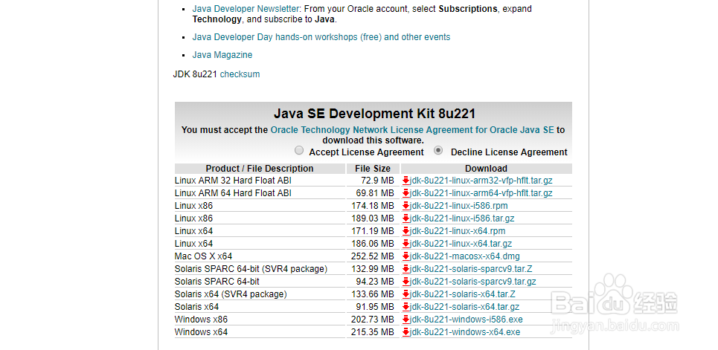The width and height of the screenshot is (718, 350).
Task: Open Java Developer Day hands-on workshops link
Action: 321,37
